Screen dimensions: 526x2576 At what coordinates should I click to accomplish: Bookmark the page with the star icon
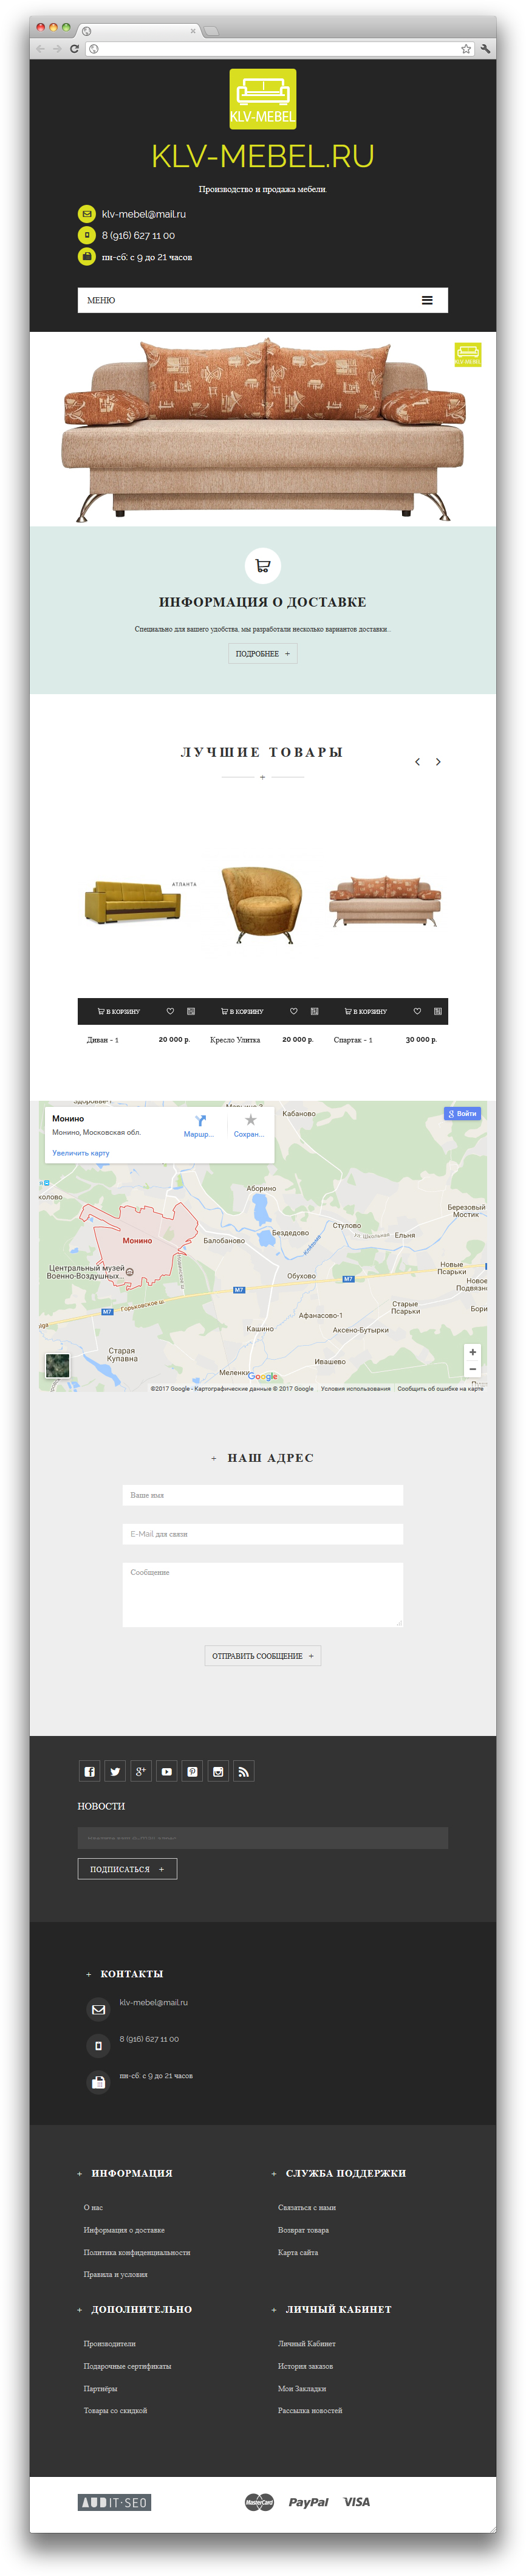point(465,48)
